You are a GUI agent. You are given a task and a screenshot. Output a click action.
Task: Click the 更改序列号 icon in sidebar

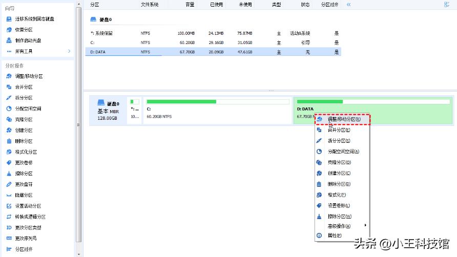click(9, 239)
